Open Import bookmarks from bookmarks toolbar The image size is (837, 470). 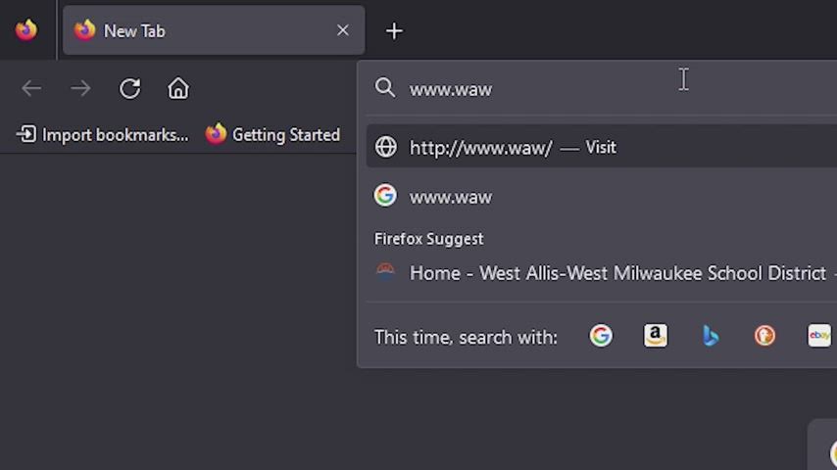103,135
